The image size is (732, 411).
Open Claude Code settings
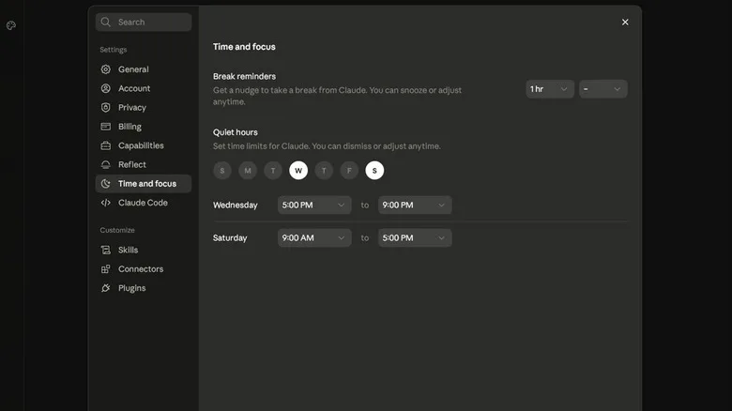(144, 203)
